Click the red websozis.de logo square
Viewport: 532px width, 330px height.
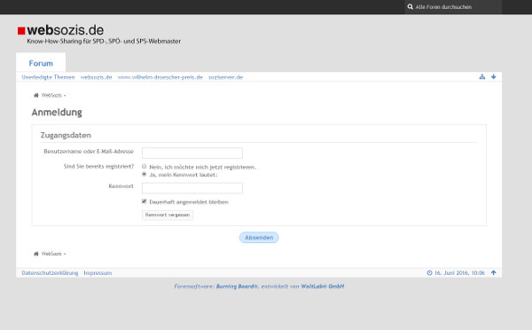21,31
